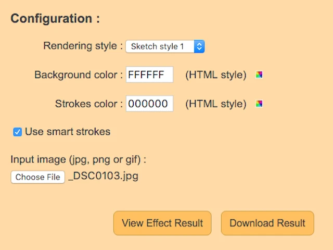The height and width of the screenshot is (250, 333).
Task: Click the Background color FFFFFF input field
Action: pyautogui.click(x=149, y=75)
